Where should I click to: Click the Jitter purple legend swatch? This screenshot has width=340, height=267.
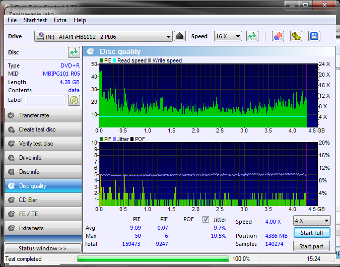(x=114, y=139)
